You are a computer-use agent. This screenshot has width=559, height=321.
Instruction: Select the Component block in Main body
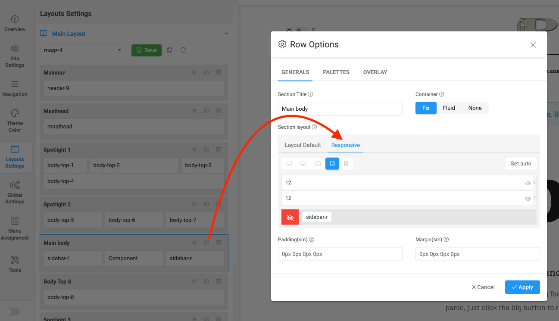[134, 259]
